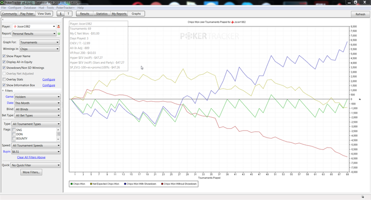Uncheck the Show Information Box checkbox
Screen dimensions: 371x200
coord(4,85)
